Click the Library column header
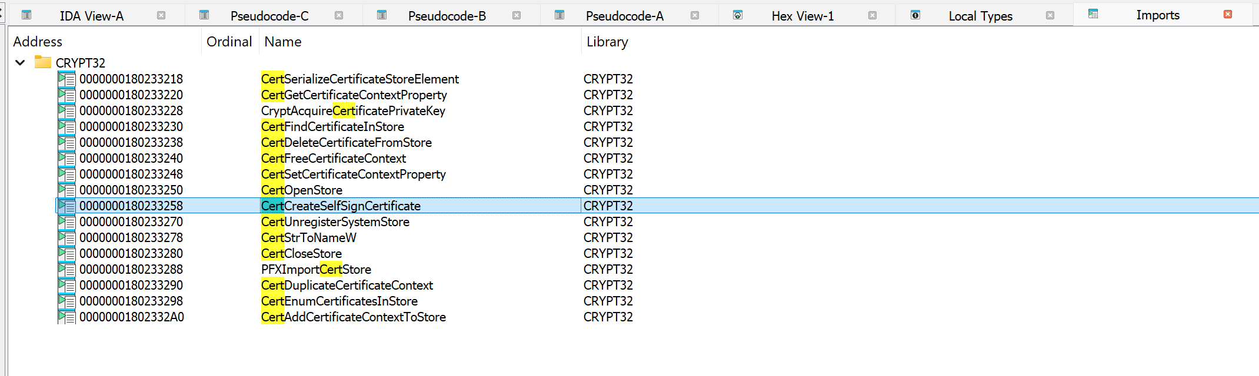The image size is (1259, 376). (x=607, y=42)
